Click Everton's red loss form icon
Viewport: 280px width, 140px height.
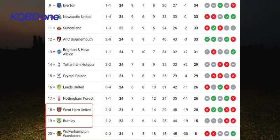[x=233, y=6]
